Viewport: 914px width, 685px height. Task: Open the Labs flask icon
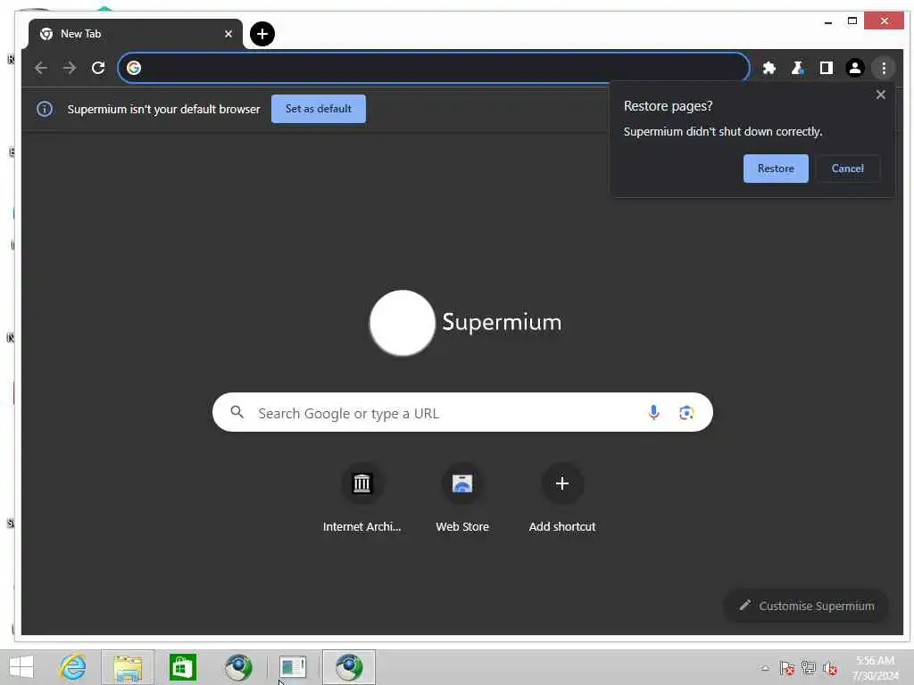[x=797, y=68]
